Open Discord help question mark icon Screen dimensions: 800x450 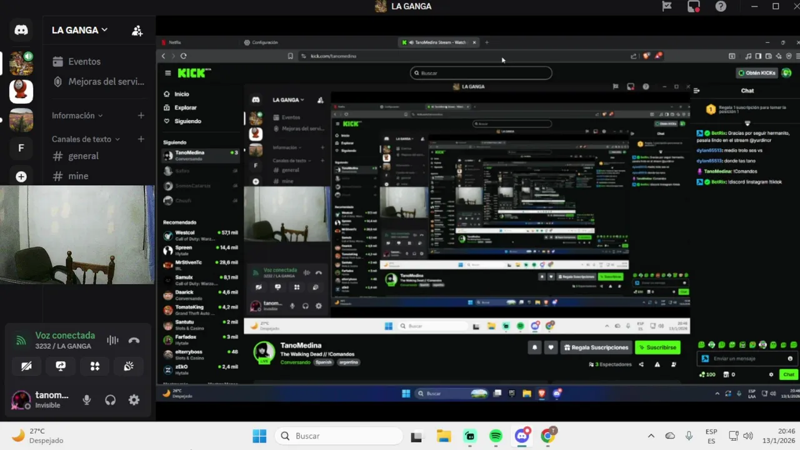click(721, 6)
